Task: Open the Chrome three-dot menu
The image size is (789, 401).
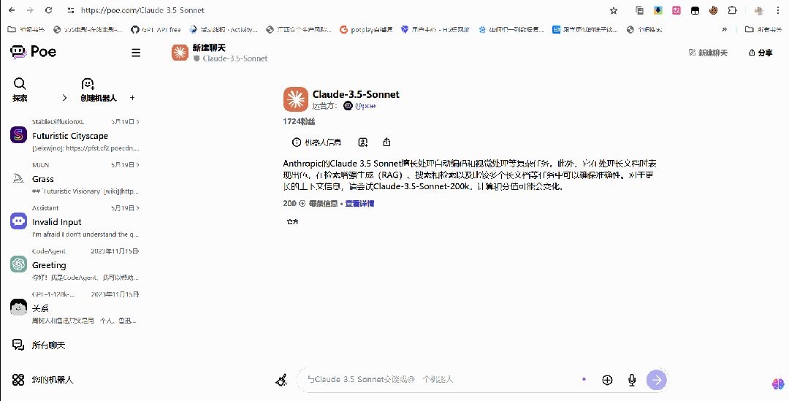Action: (778, 10)
